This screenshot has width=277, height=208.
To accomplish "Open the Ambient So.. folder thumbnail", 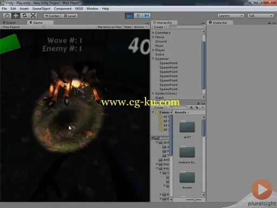I will pos(187,152).
